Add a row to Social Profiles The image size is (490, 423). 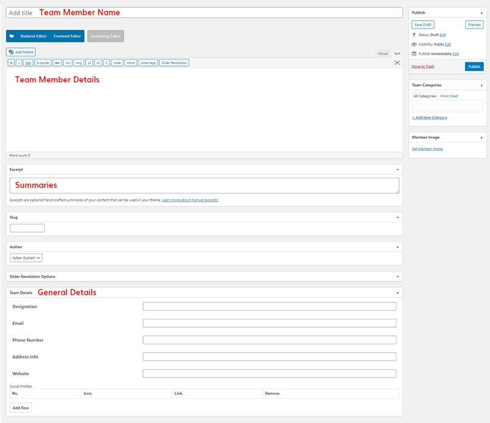[21, 408]
